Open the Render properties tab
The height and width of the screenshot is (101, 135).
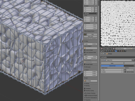105,51
